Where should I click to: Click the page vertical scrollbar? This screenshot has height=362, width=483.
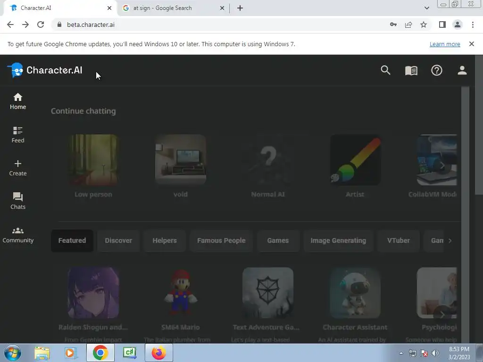479,124
